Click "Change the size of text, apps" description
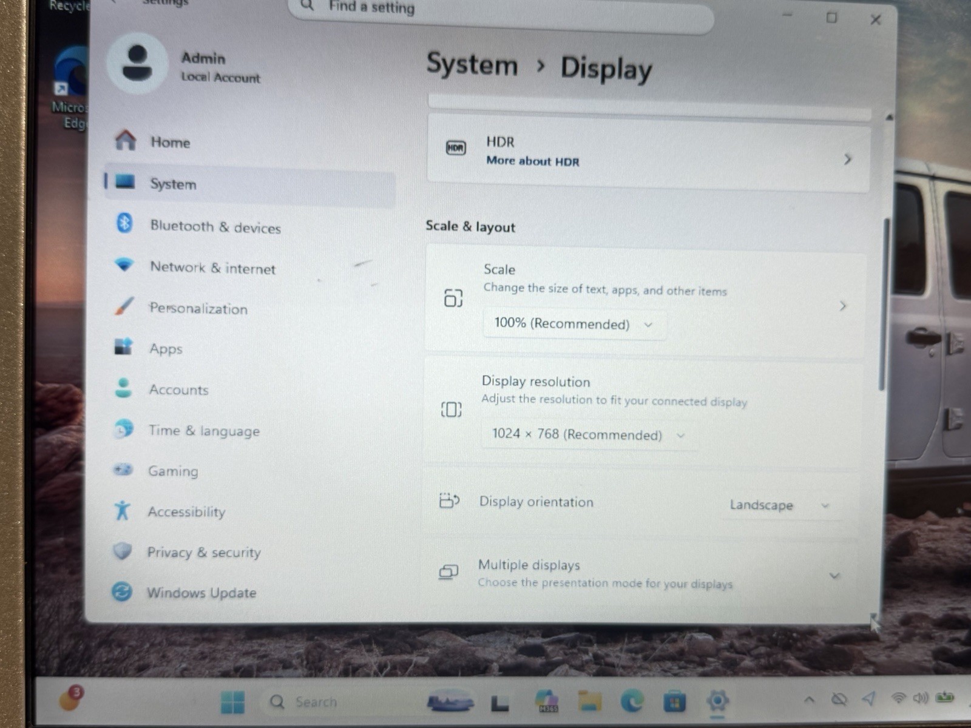971x728 pixels. (604, 289)
